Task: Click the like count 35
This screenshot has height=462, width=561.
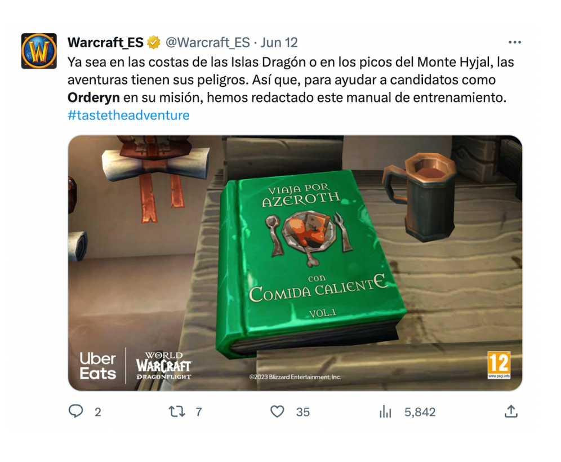Action: [x=302, y=412]
